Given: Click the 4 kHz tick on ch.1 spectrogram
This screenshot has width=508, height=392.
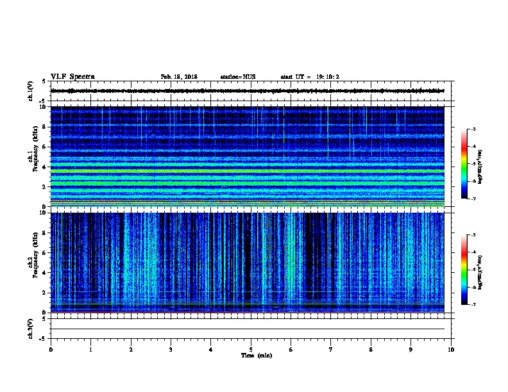Looking at the screenshot, I should 44,167.
